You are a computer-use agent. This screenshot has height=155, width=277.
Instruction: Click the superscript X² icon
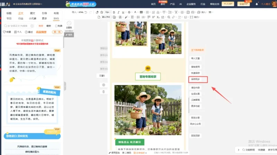[x=153, y=17]
